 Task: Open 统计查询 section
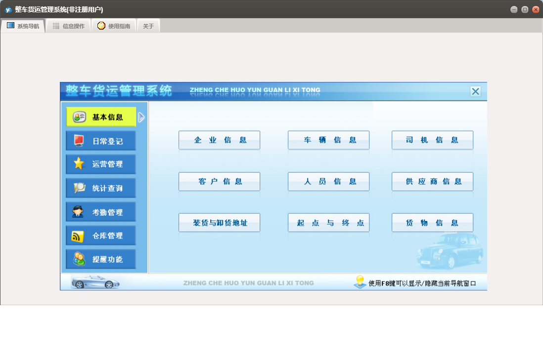(101, 188)
